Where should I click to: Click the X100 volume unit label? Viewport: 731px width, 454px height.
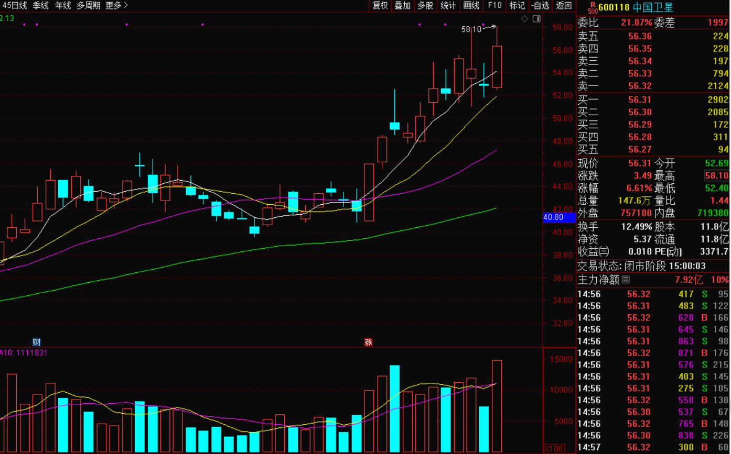coord(553,449)
